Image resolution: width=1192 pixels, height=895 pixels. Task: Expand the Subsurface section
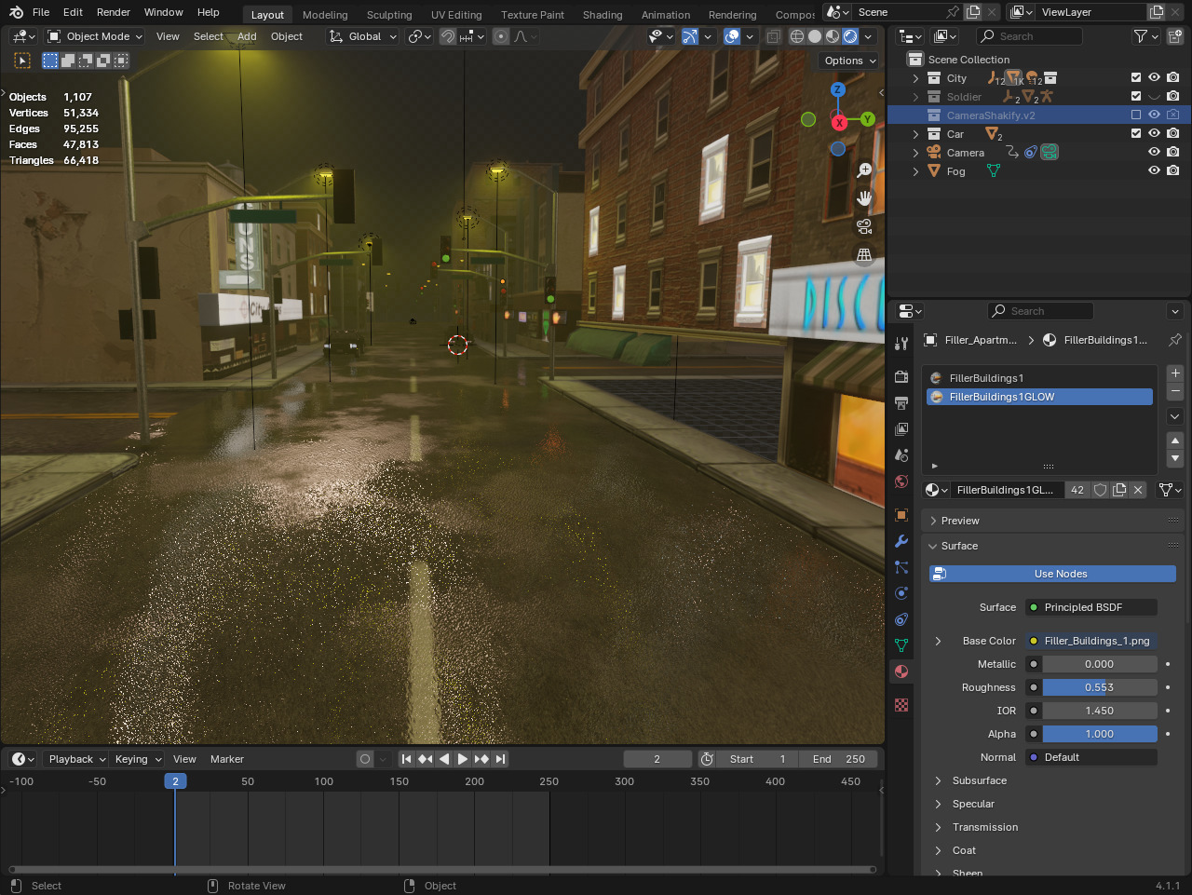[x=979, y=780]
